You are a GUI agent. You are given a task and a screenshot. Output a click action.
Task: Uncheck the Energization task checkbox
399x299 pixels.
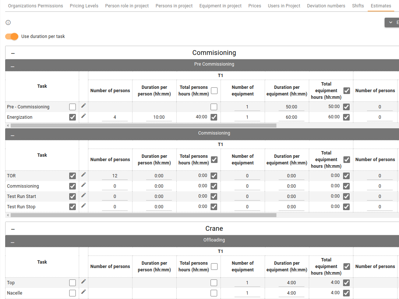point(73,117)
